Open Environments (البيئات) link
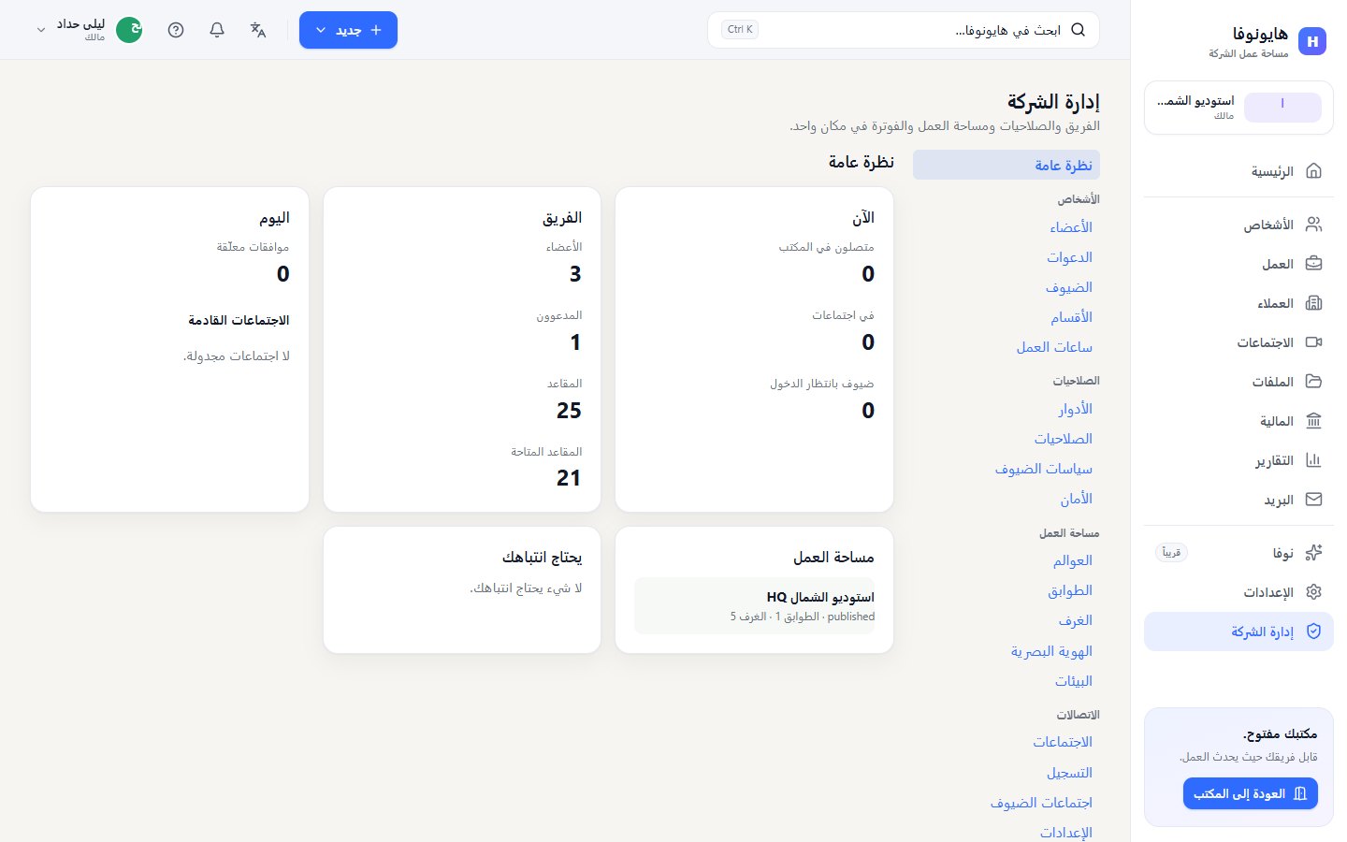 (x=1074, y=681)
